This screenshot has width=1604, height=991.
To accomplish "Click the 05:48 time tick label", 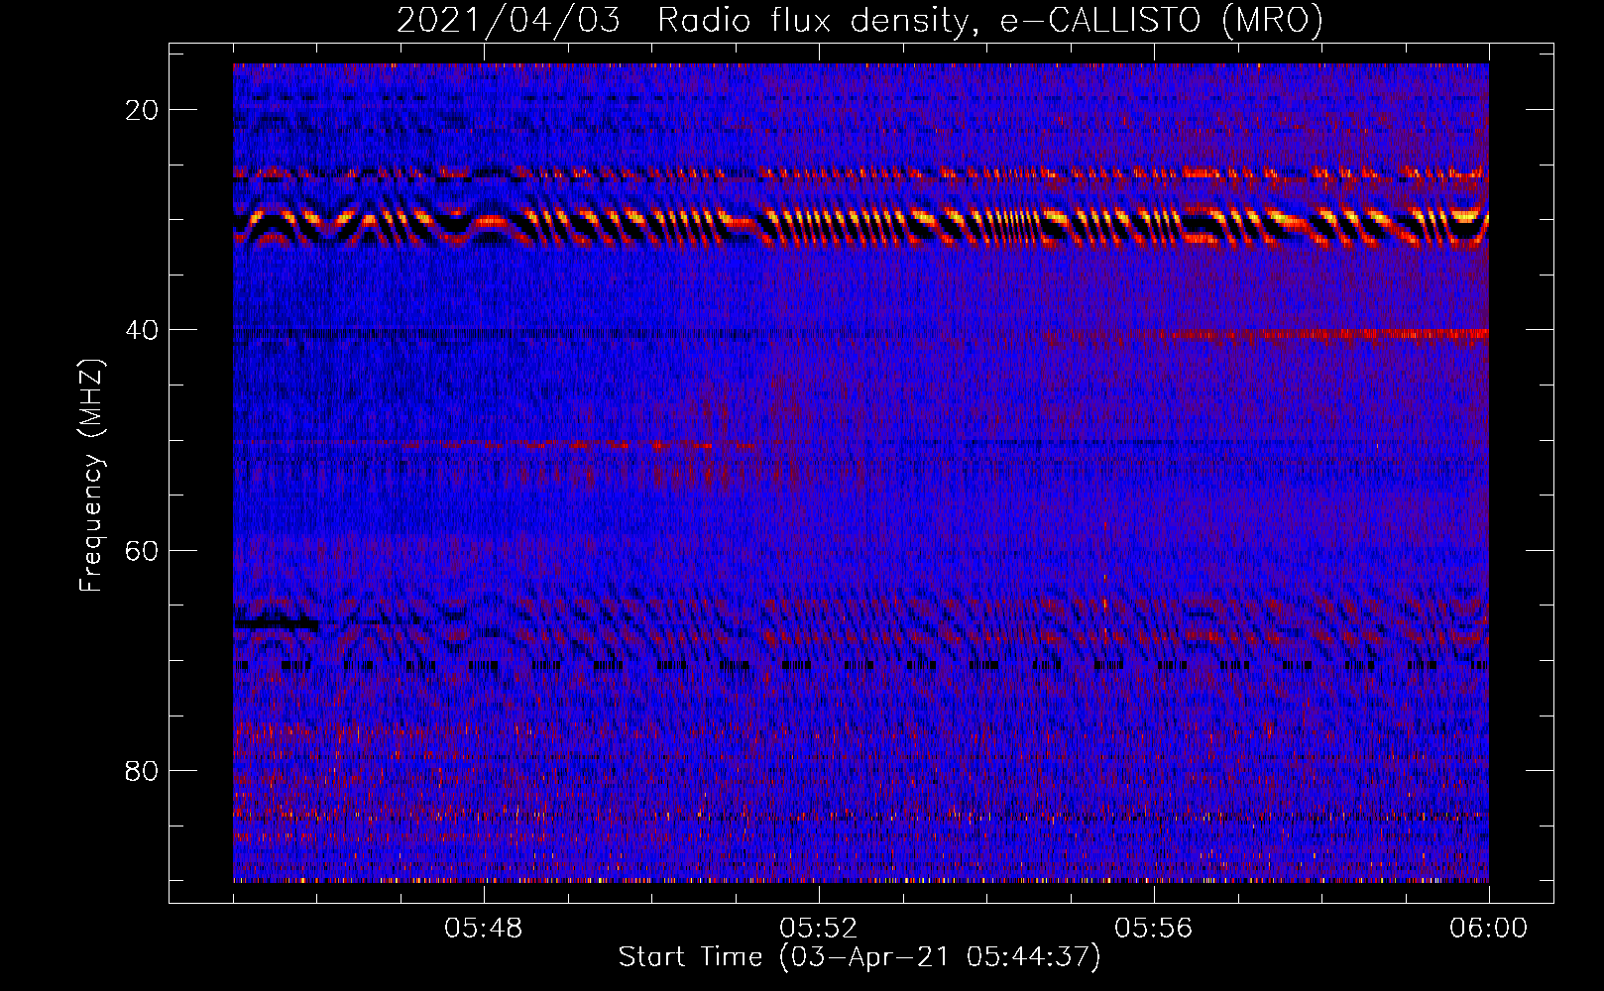I will click(x=484, y=929).
